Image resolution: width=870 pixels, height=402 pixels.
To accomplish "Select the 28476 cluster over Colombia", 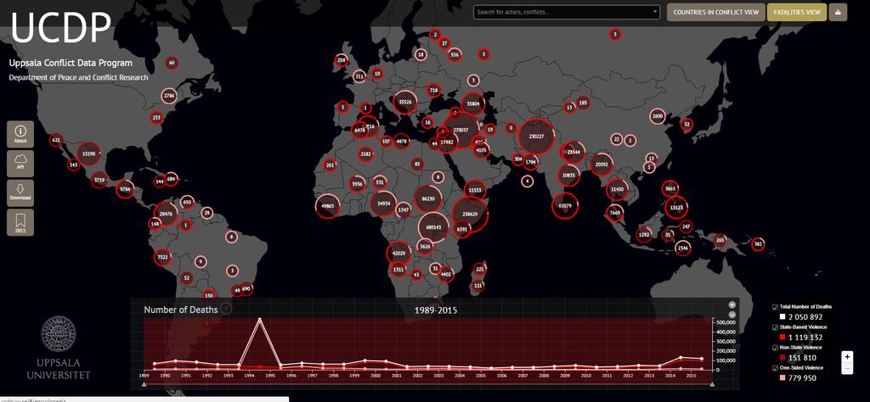I will 166,213.
